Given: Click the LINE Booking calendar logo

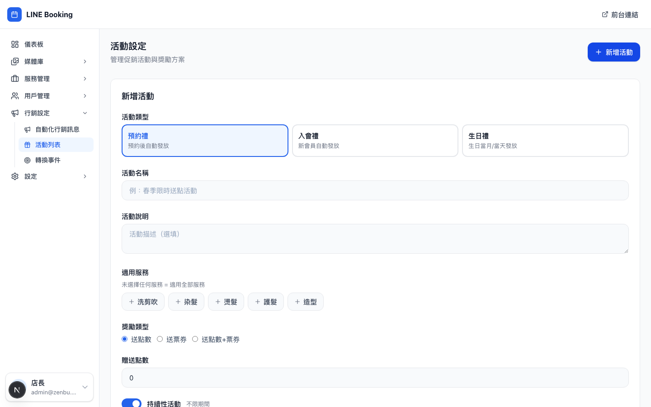Looking at the screenshot, I should (14, 14).
